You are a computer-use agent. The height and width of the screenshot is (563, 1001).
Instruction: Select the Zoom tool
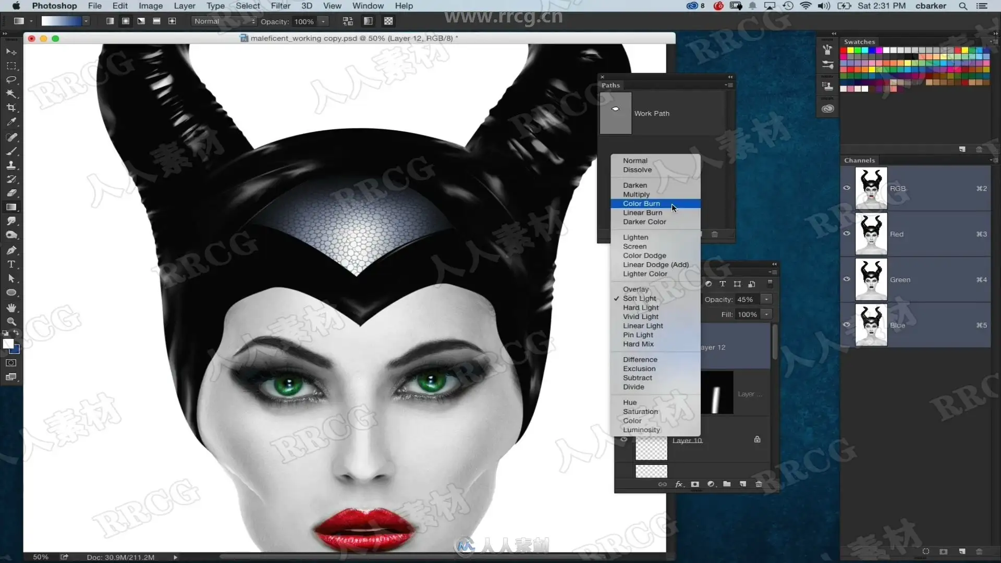tap(11, 322)
